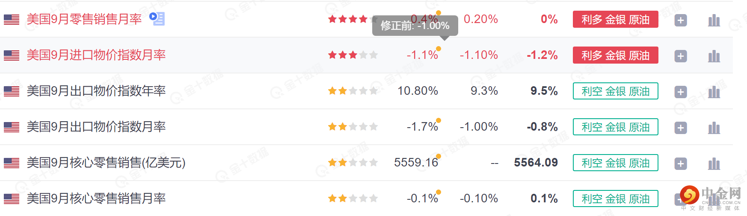
Task: Open the 美国9月零售销售月率 indicator link
Action: point(84,19)
